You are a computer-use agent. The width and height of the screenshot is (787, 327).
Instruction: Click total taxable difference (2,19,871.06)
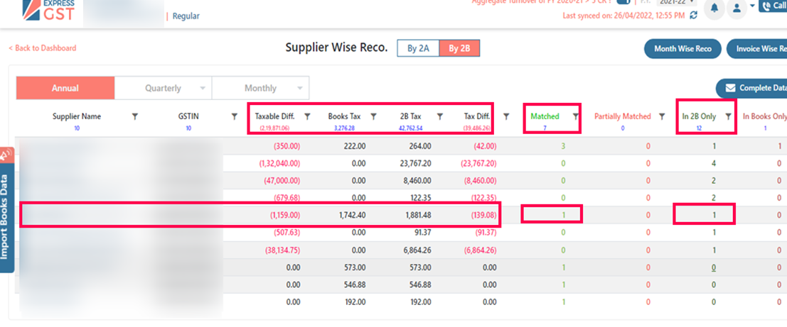(274, 128)
